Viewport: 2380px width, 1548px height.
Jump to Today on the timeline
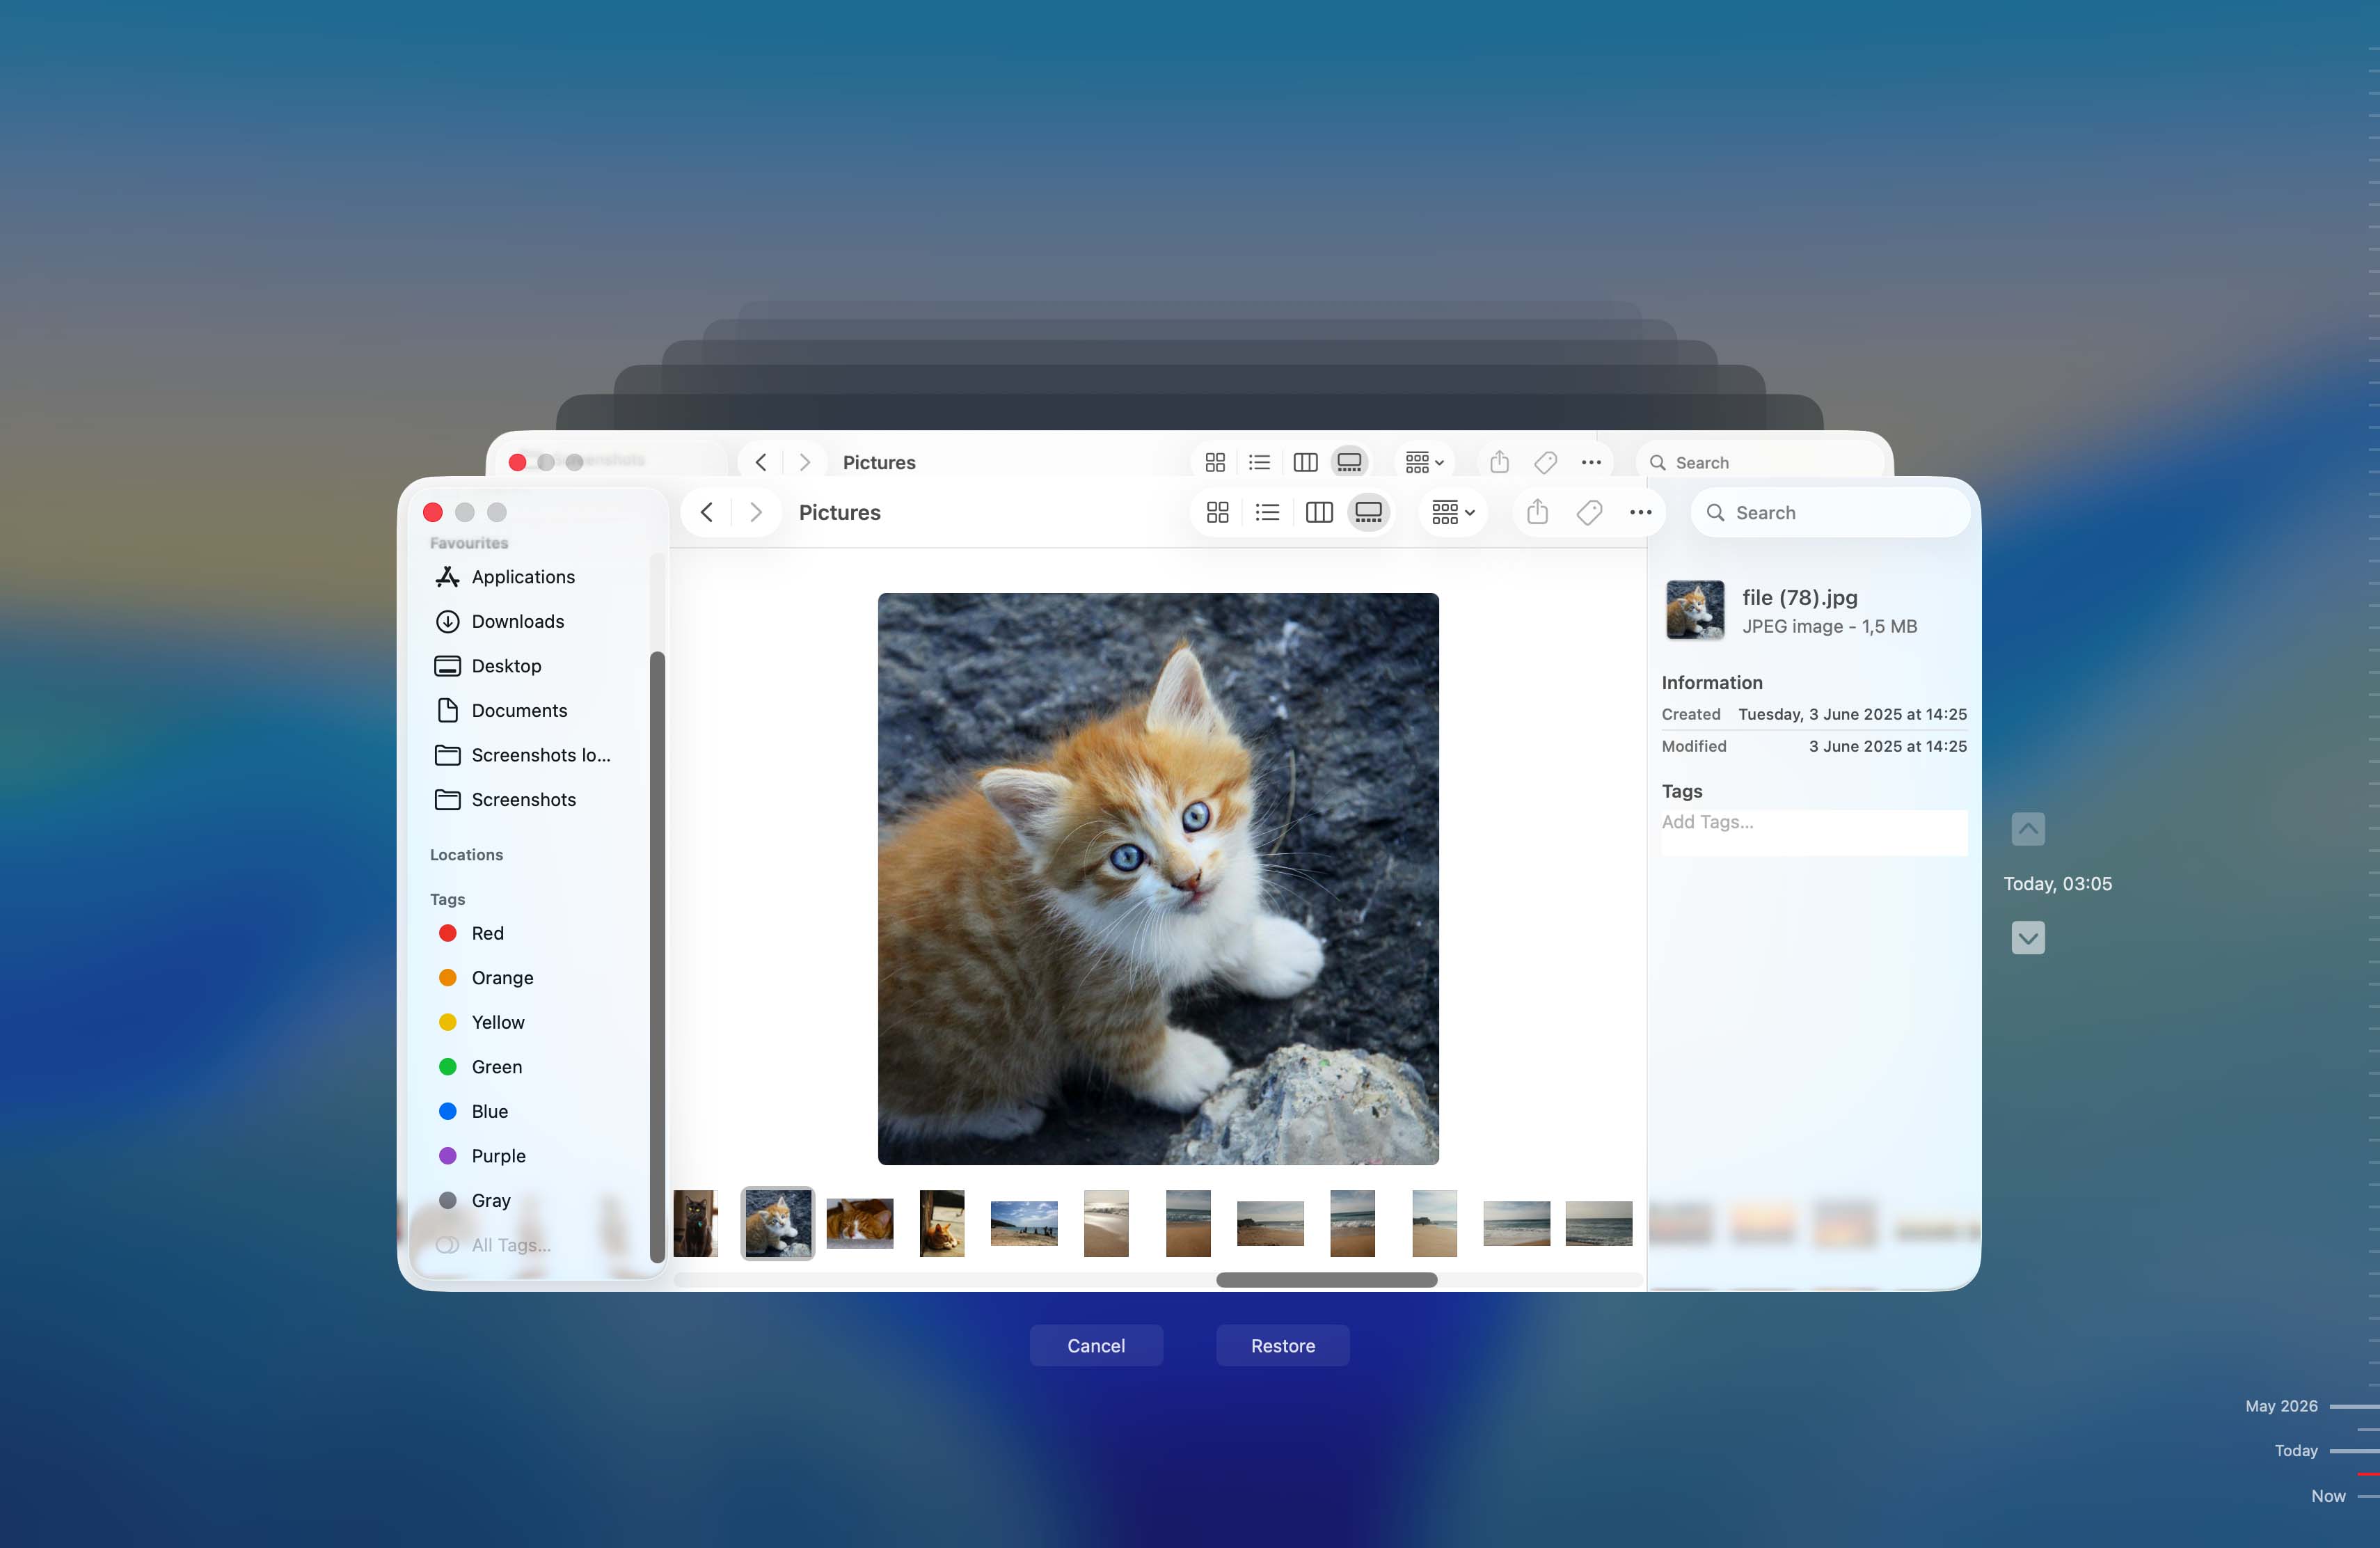click(x=2296, y=1451)
